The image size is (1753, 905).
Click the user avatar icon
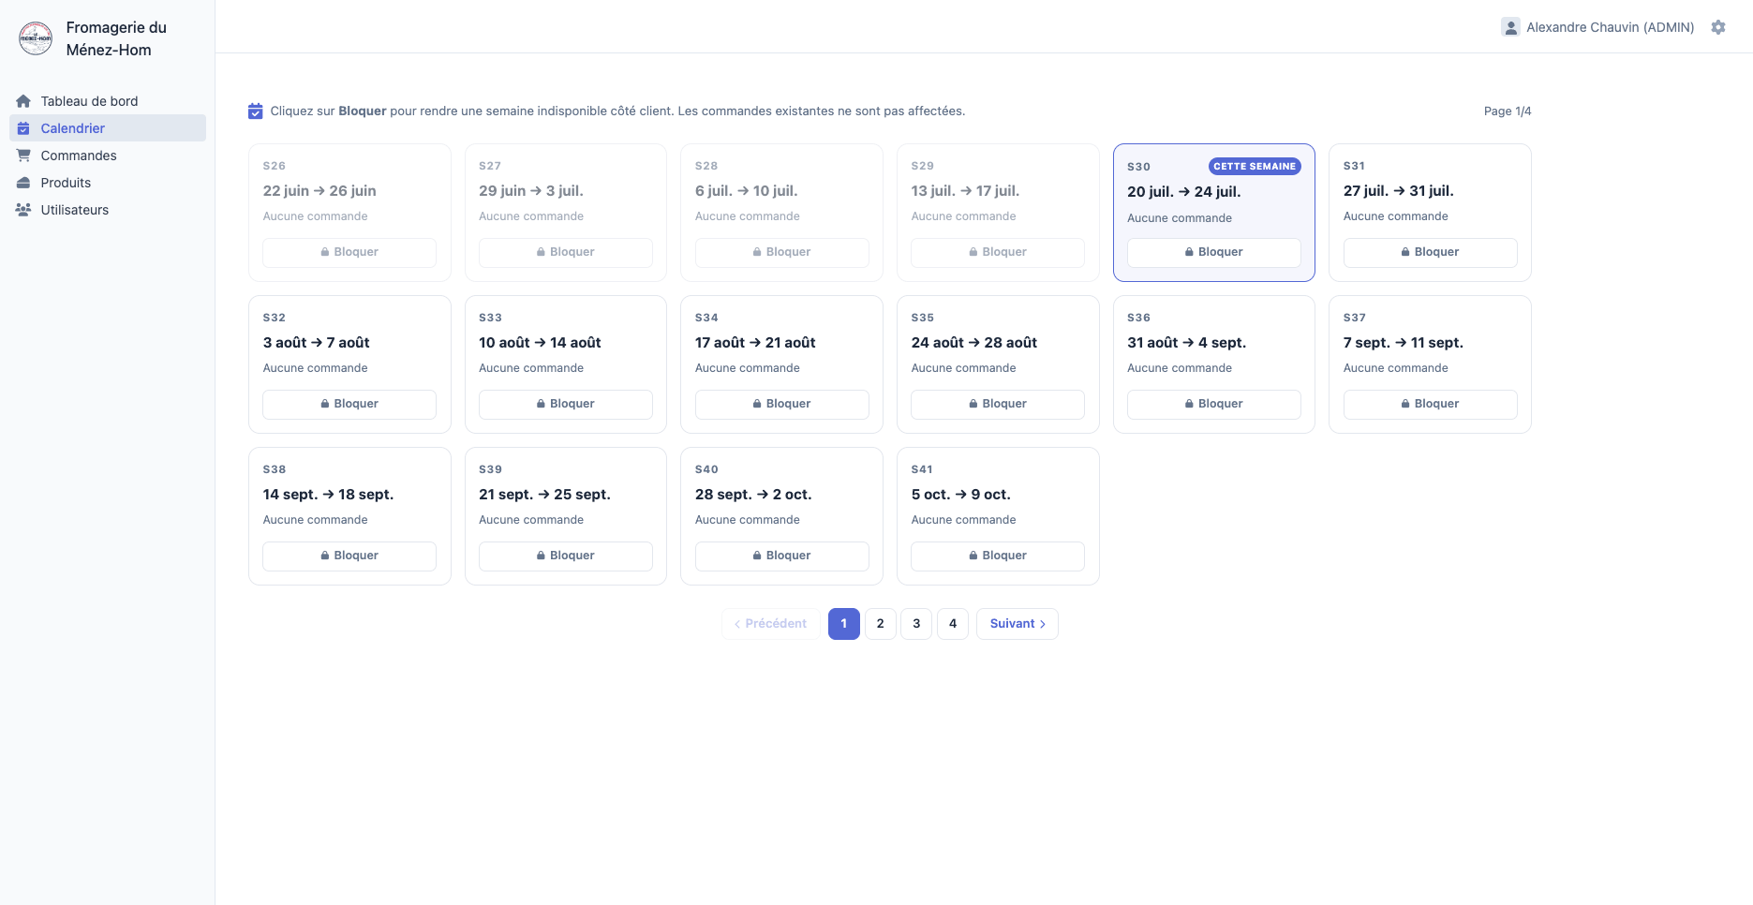pyautogui.click(x=1510, y=27)
